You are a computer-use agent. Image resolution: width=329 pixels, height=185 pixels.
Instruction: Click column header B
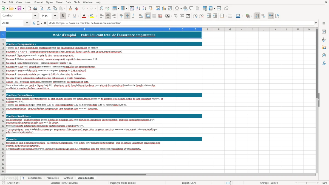169,29
